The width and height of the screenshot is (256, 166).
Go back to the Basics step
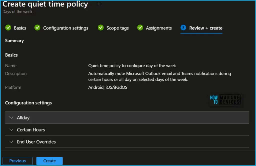pyautogui.click(x=20, y=28)
